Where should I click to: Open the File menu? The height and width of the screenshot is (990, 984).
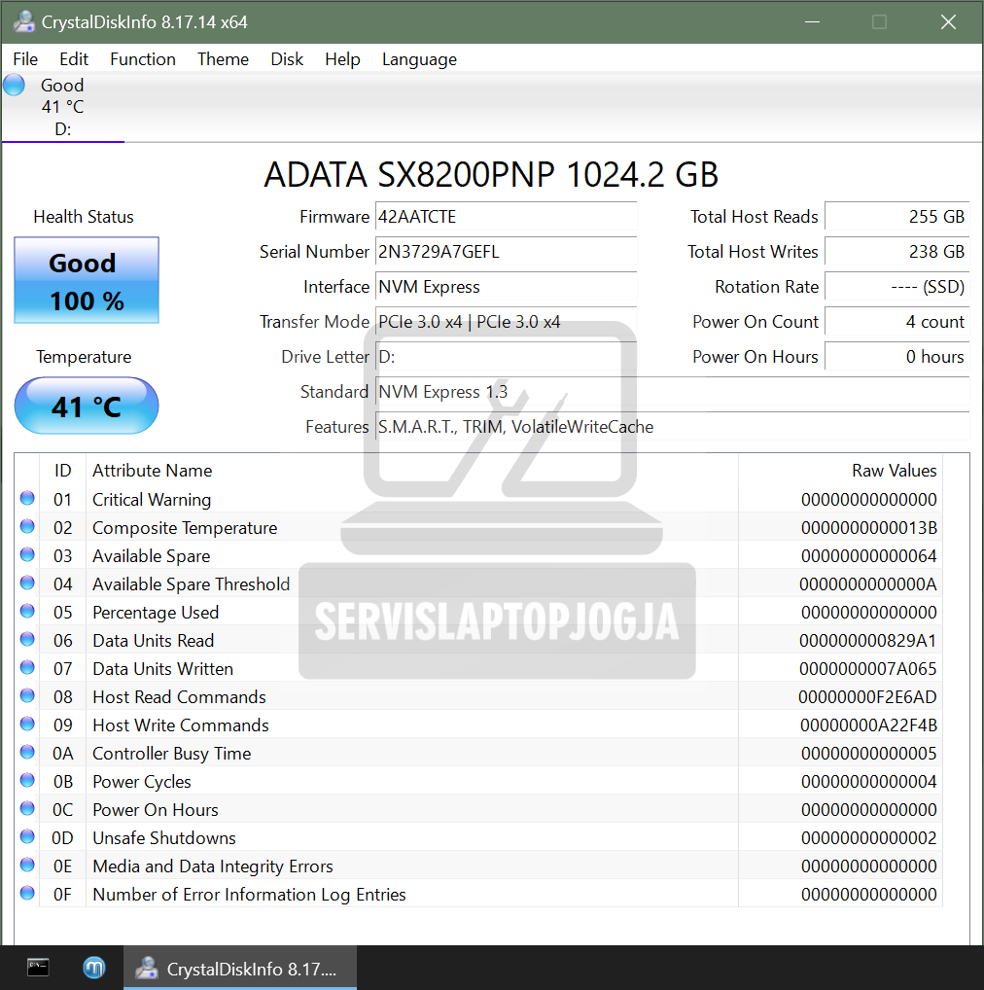tap(25, 59)
